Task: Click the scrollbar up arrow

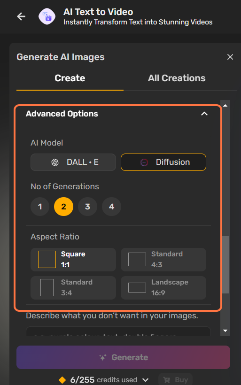Action: pyautogui.click(x=225, y=105)
